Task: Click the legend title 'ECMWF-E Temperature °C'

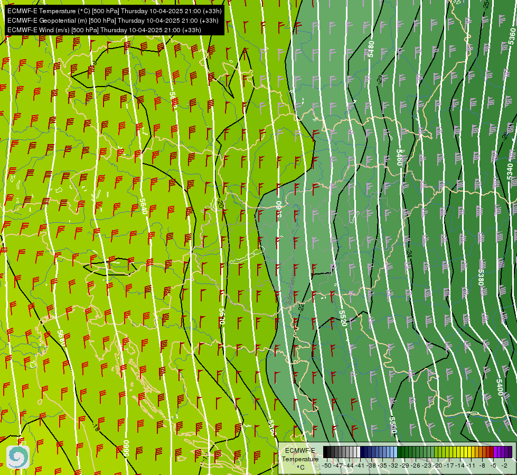Action: click(x=300, y=459)
